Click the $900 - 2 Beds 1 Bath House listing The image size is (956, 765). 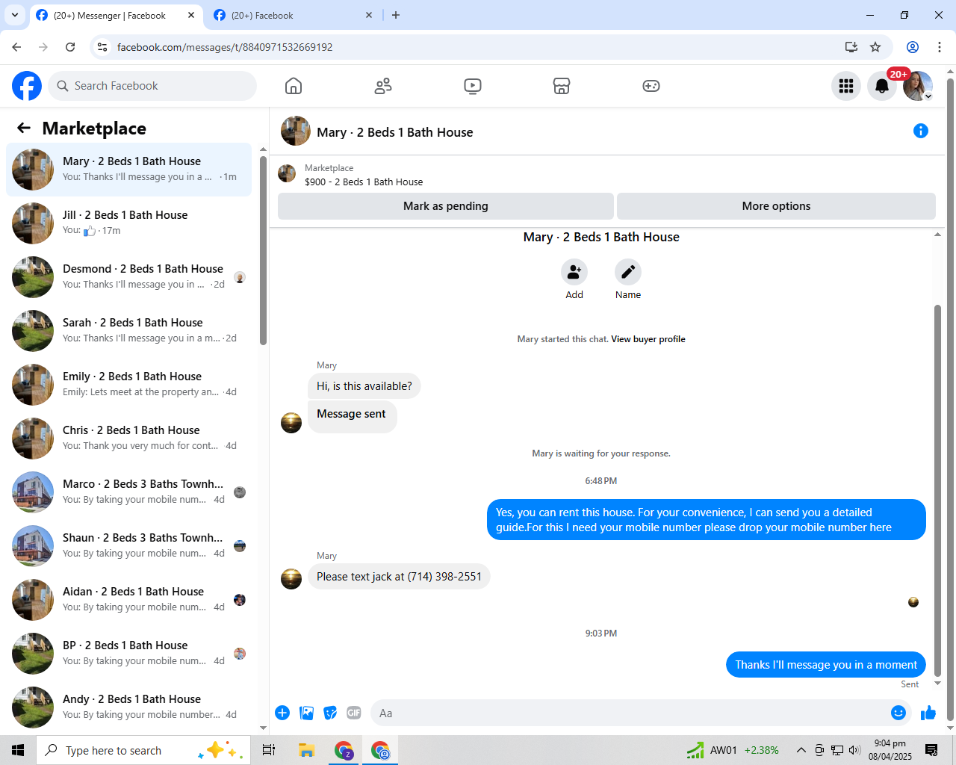coord(364,182)
